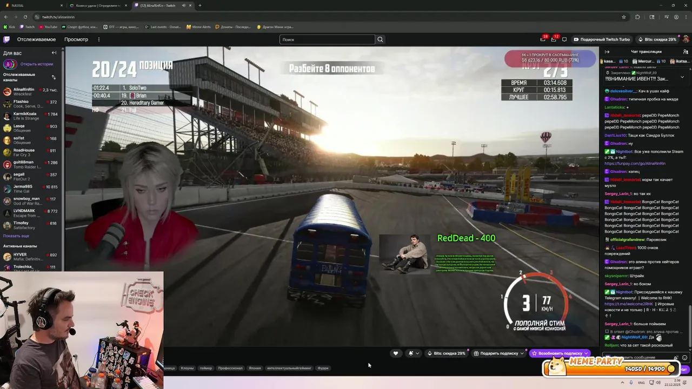Viewport: 692px width, 389px height.
Task: Open the Подарить подписку dropdown
Action: coord(499,353)
